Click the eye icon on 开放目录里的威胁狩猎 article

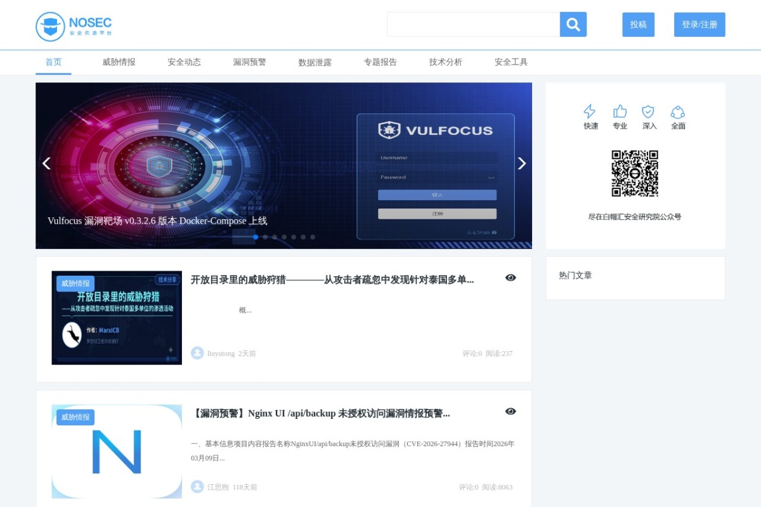click(x=511, y=278)
